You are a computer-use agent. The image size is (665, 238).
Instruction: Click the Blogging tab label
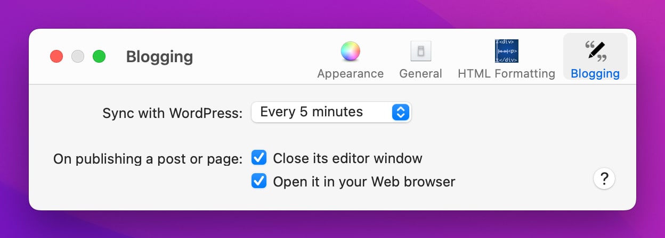coord(595,74)
